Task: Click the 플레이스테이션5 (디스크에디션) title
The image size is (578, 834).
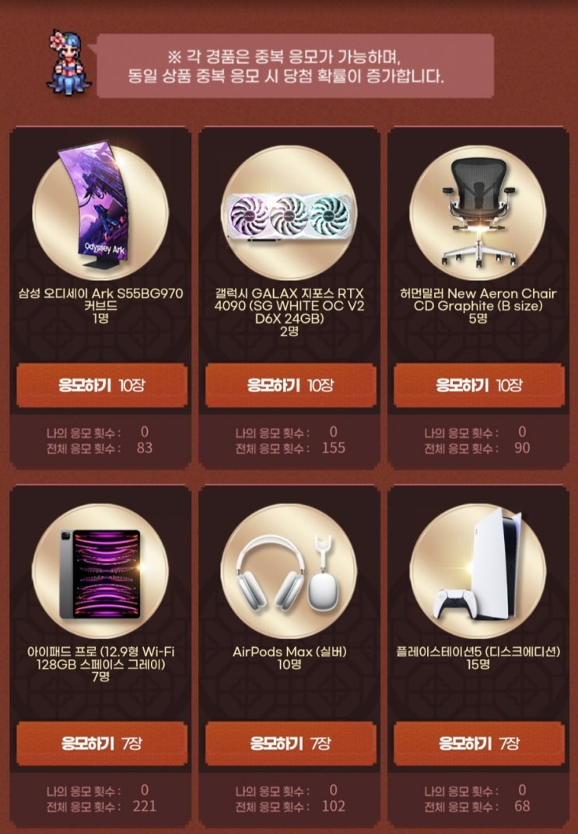Action: click(x=478, y=652)
